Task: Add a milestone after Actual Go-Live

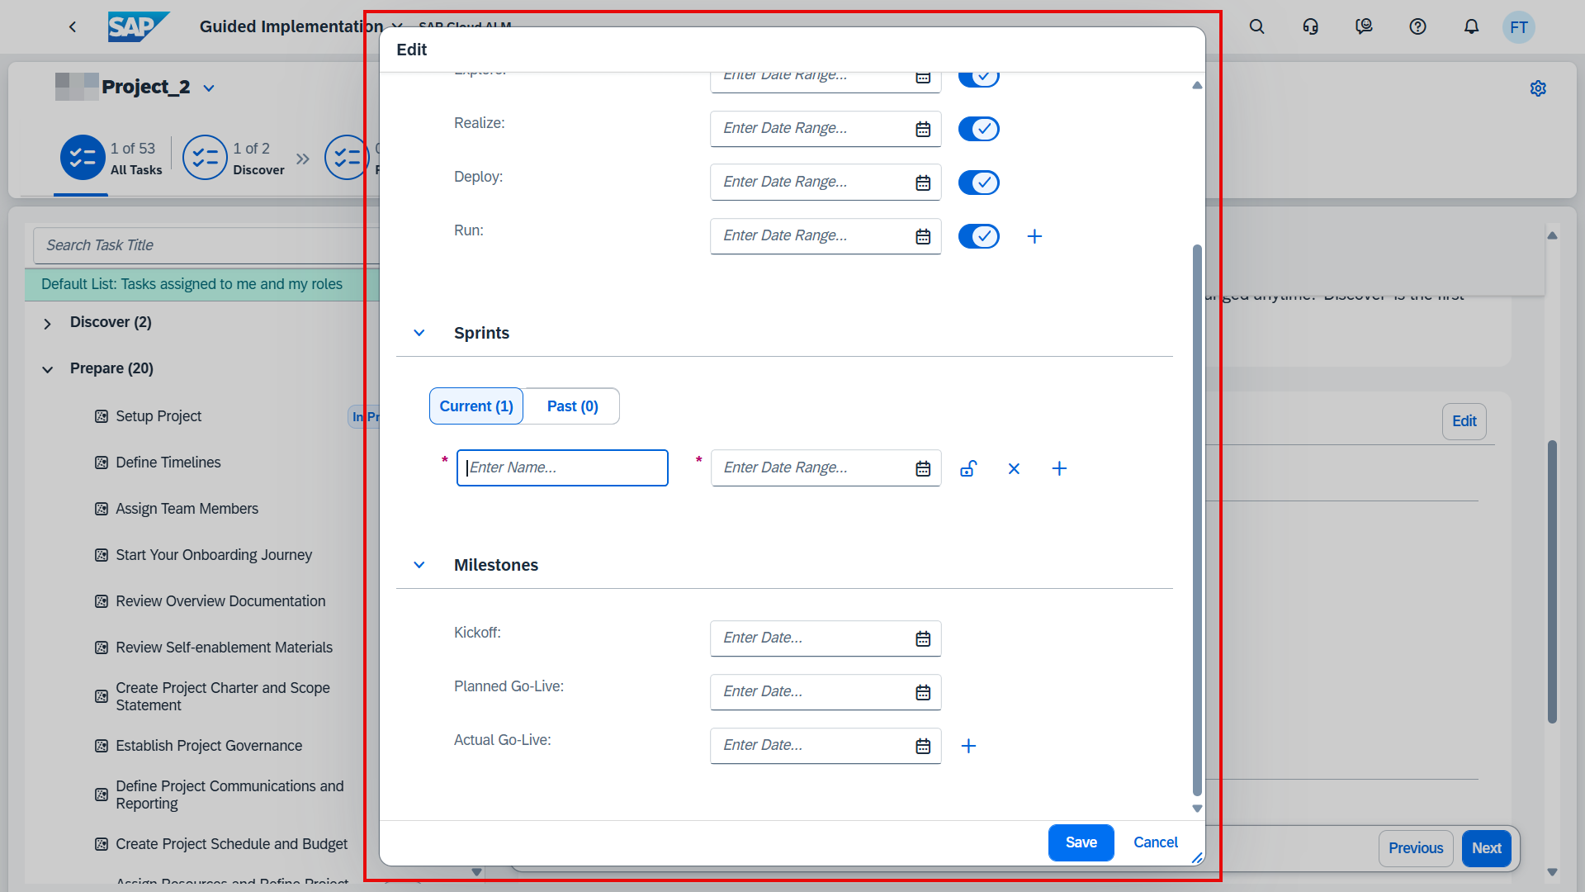Action: click(x=968, y=746)
